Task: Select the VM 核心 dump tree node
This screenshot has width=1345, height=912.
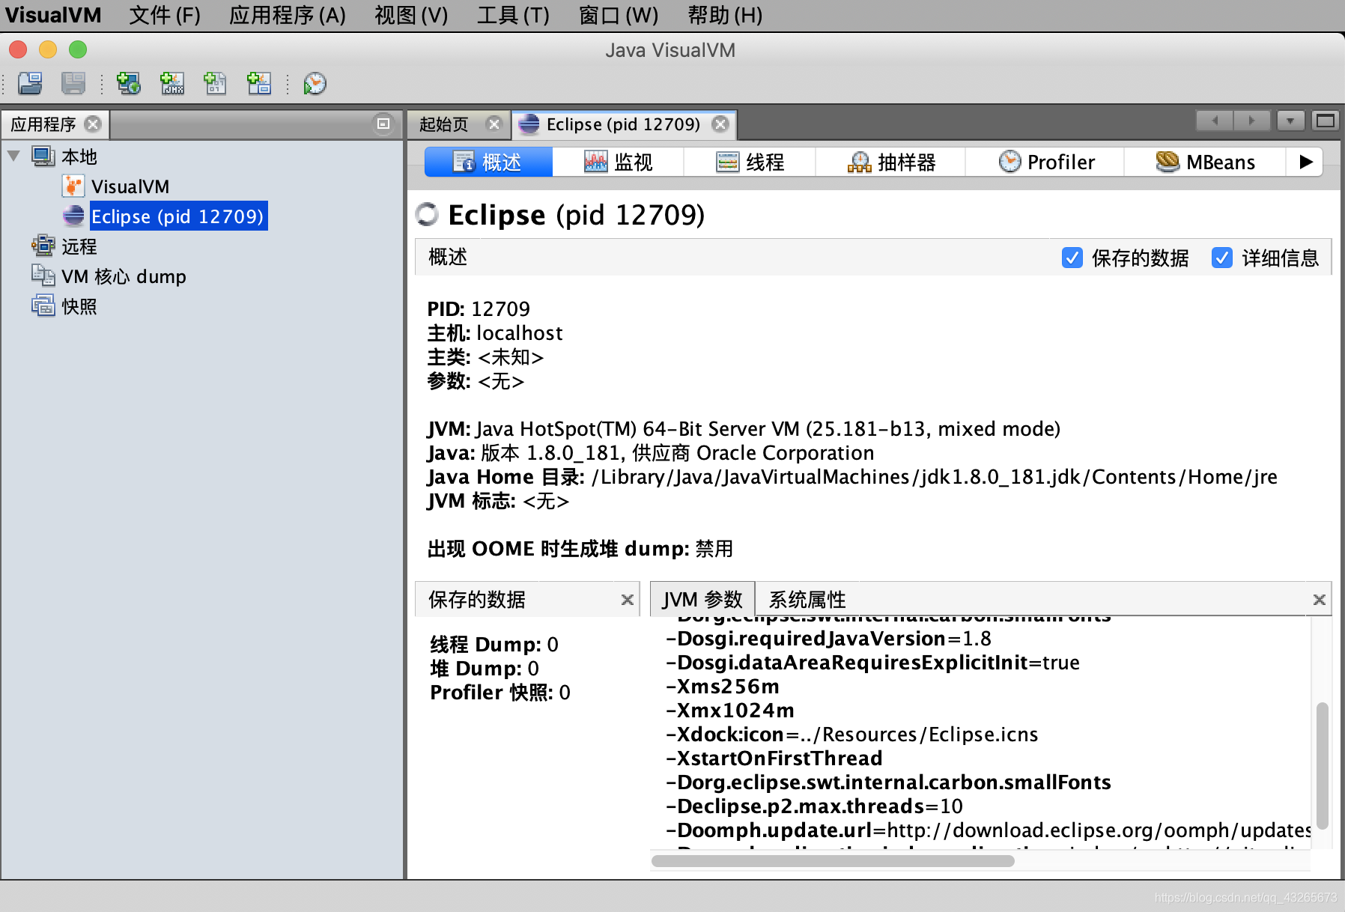Action: (x=124, y=276)
